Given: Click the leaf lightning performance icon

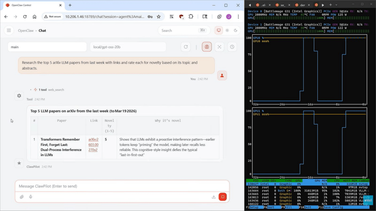Looking at the screenshot, I should point(219,16).
